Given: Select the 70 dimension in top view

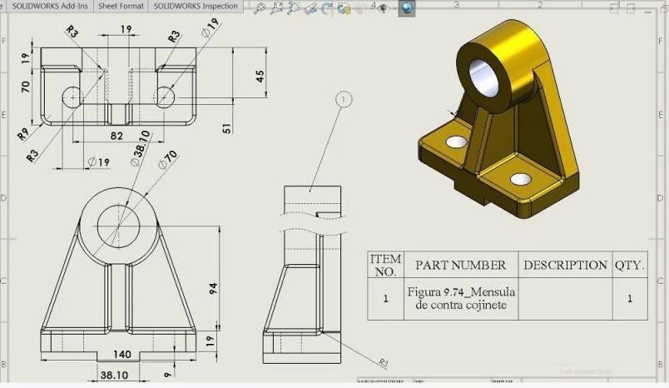Looking at the screenshot, I should 26,87.
